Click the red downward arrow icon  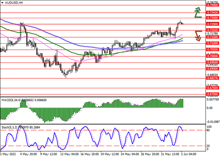tap(198, 35)
